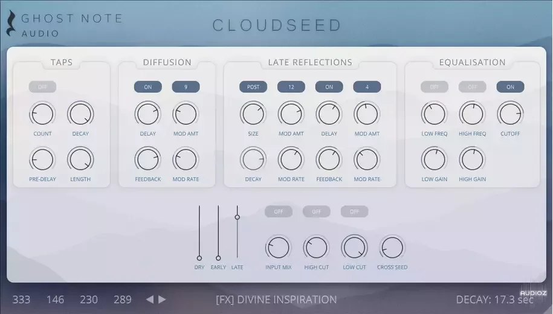The image size is (553, 314).
Task: Click the DECAY 17.3 sec readout
Action: [x=495, y=300]
